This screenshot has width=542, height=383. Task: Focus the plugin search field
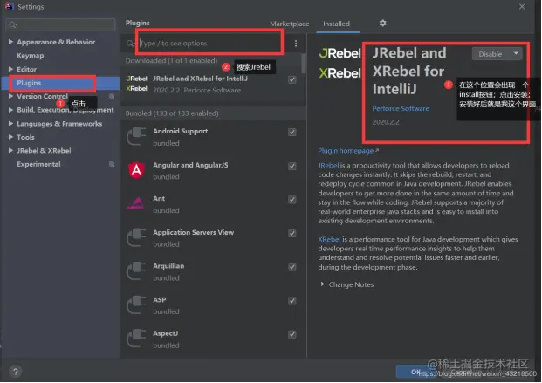[209, 44]
